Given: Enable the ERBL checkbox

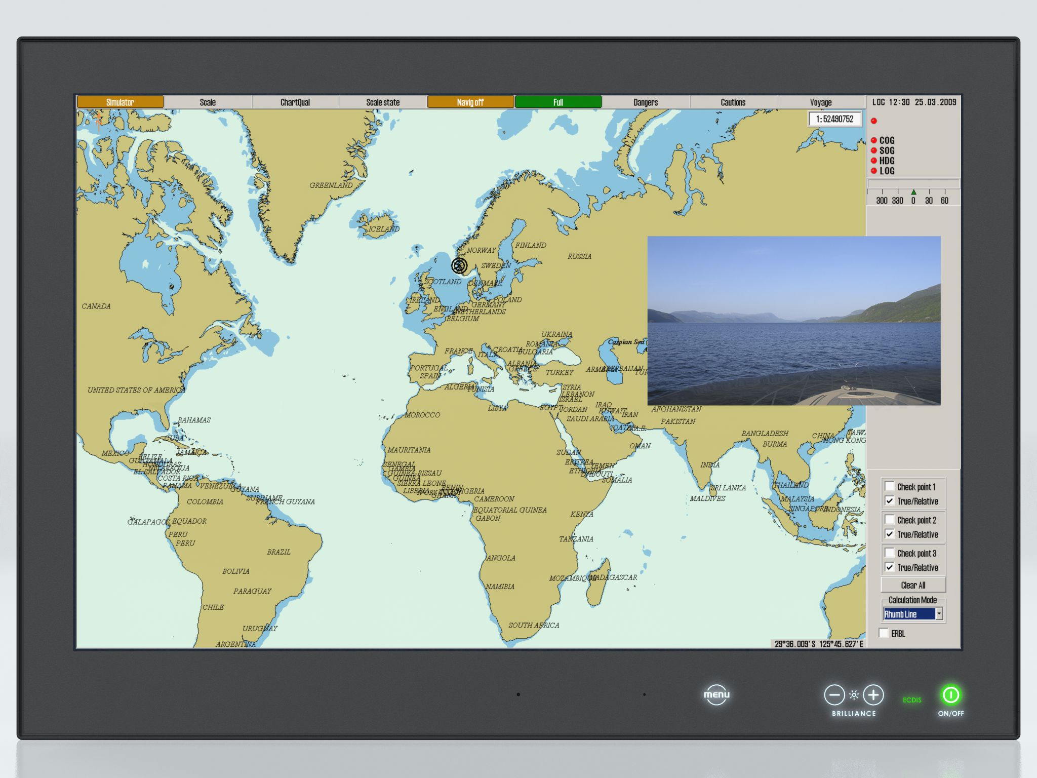Looking at the screenshot, I should (x=884, y=633).
